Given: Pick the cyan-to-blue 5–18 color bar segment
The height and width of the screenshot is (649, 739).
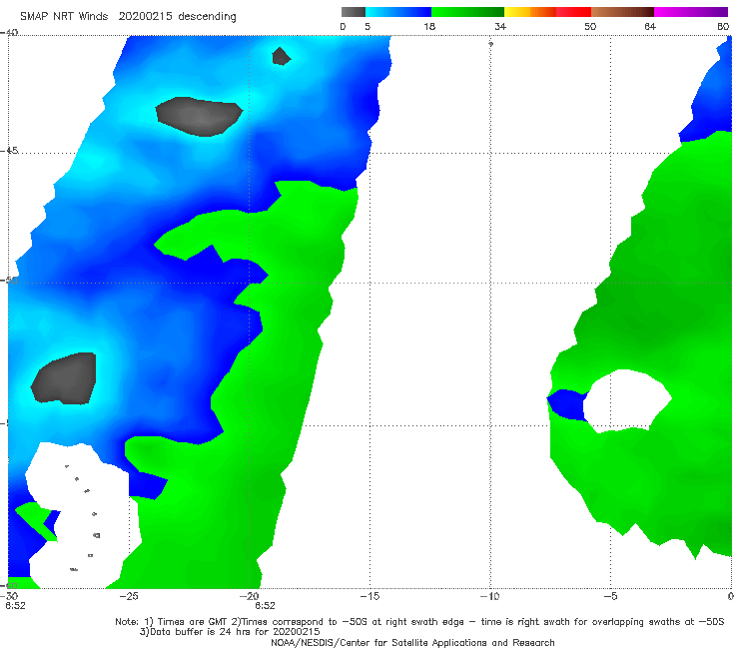Looking at the screenshot, I should [398, 12].
